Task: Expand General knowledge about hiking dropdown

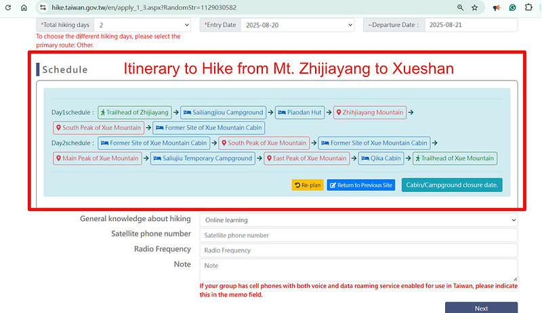Action: (358, 220)
